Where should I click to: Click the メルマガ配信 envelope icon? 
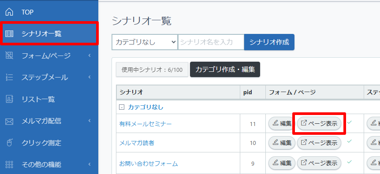(9, 121)
